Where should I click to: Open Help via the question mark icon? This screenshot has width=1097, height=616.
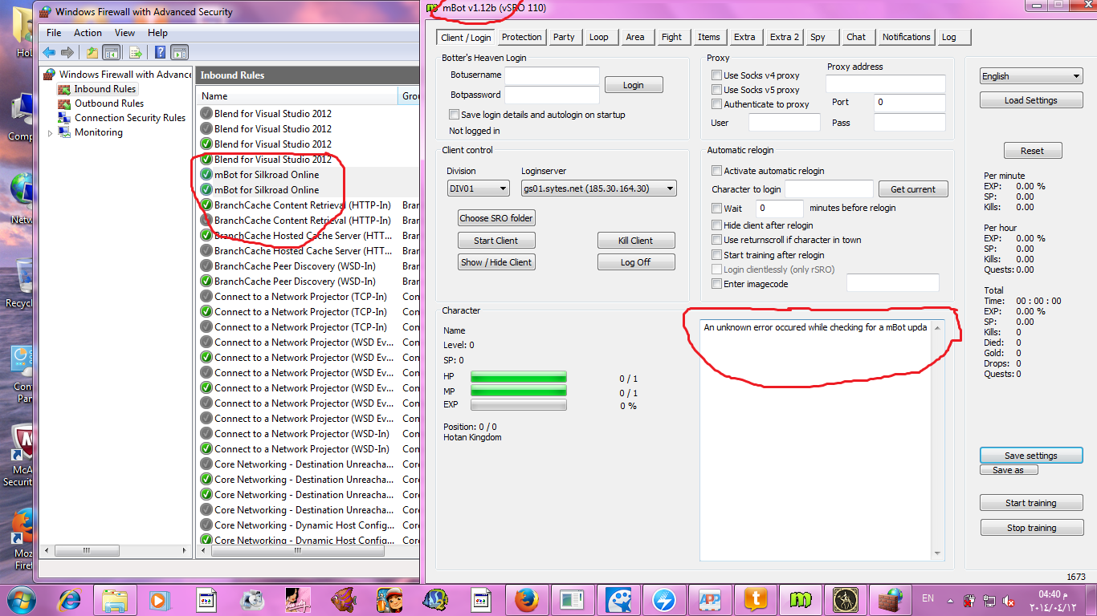(160, 52)
